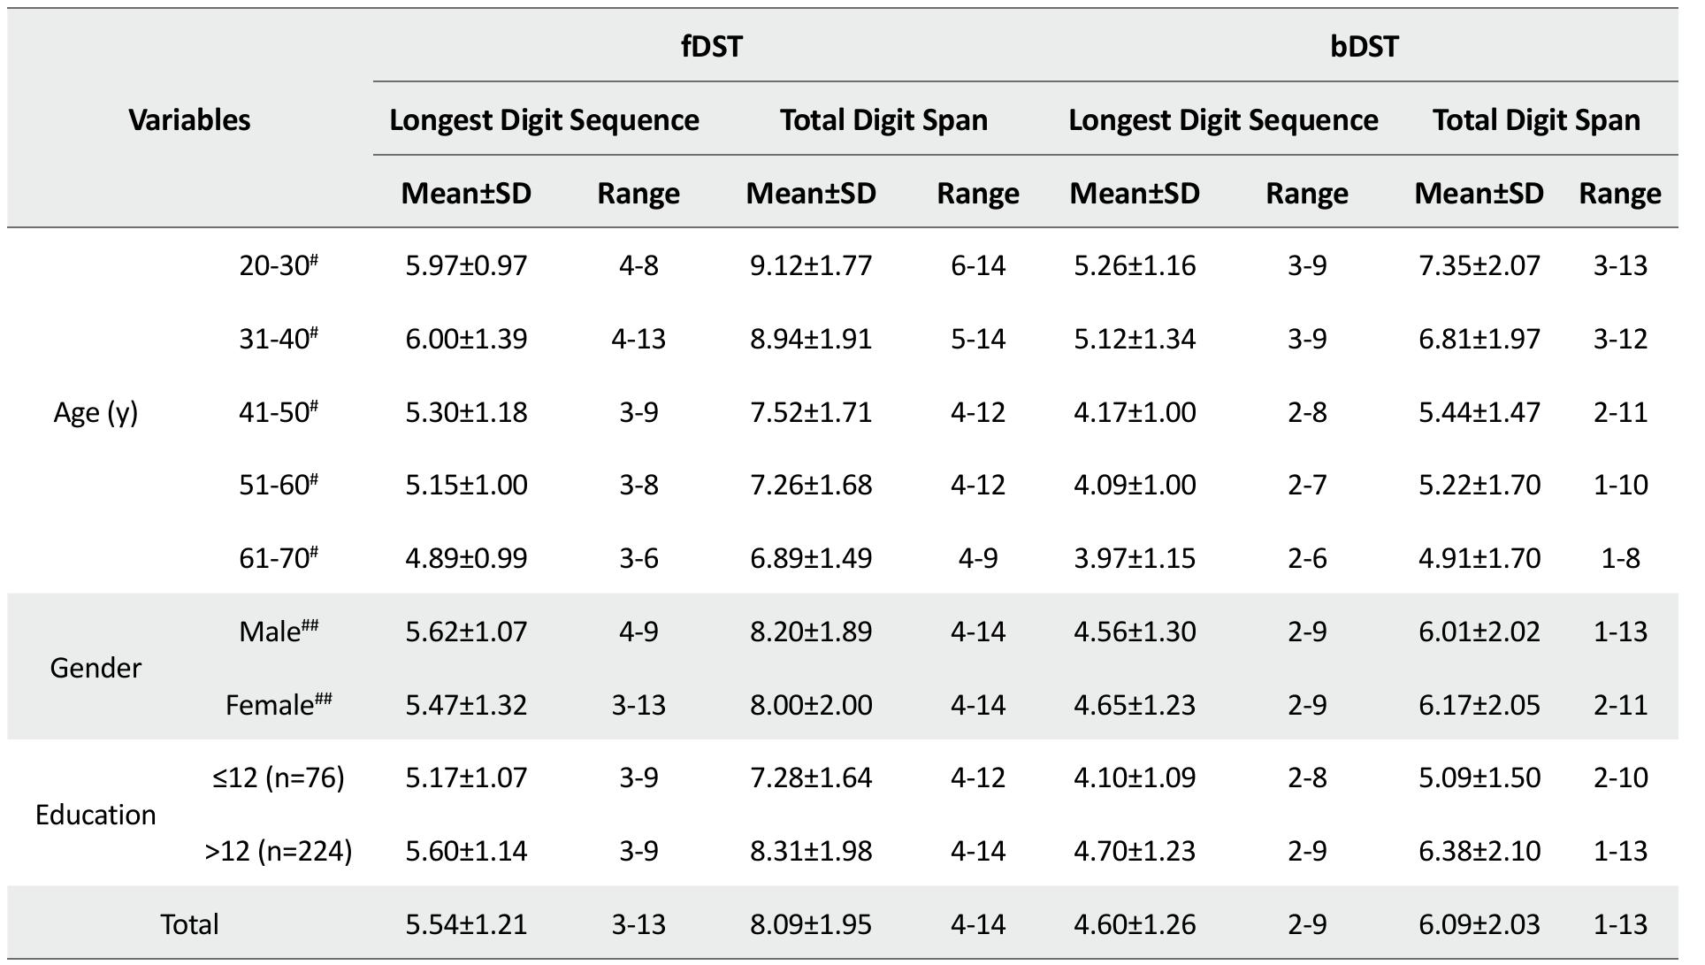The image size is (1705, 965).
Task: Click Total Digit Span header under bDST
Action: [x=1536, y=119]
